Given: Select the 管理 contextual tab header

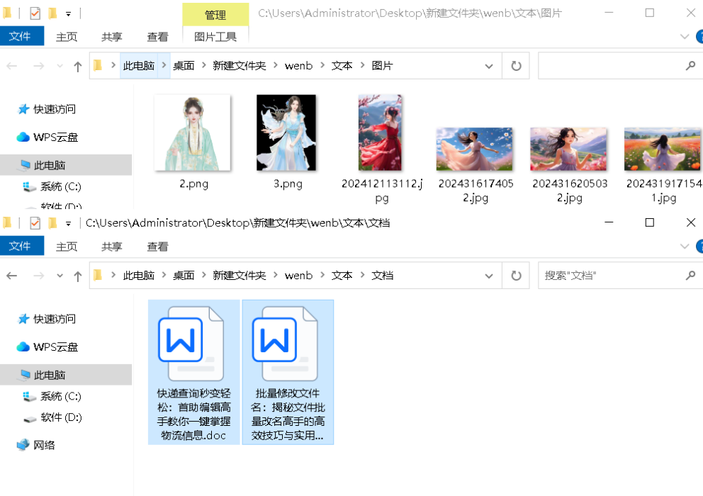Looking at the screenshot, I should click(x=215, y=15).
